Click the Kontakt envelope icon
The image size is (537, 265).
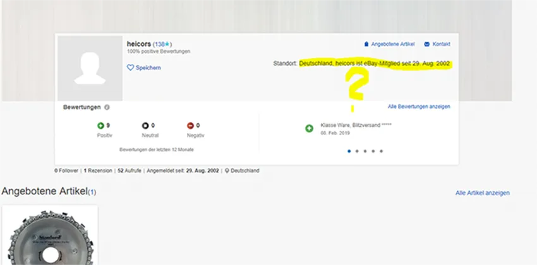click(426, 44)
